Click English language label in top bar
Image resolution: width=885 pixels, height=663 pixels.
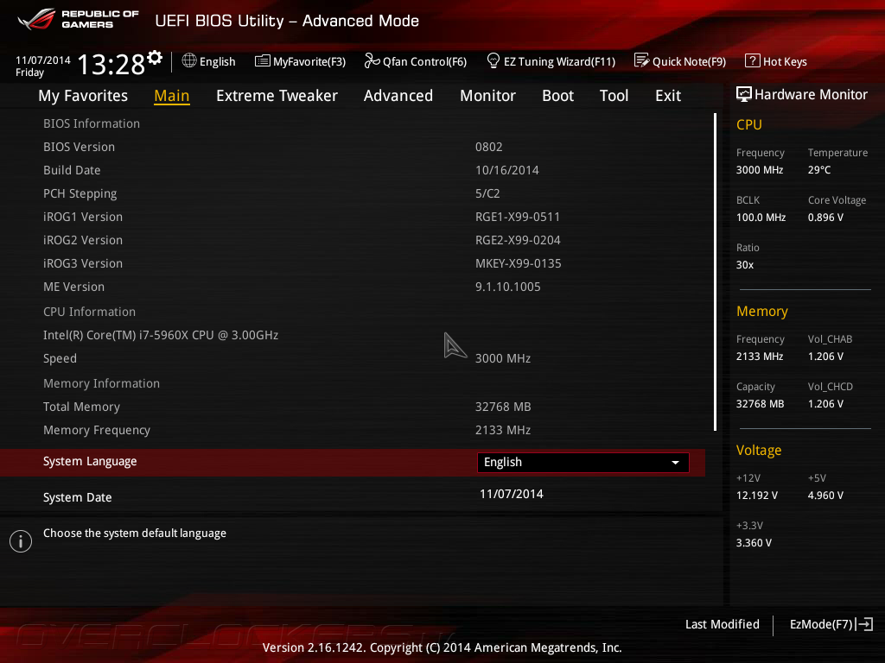coord(217,61)
